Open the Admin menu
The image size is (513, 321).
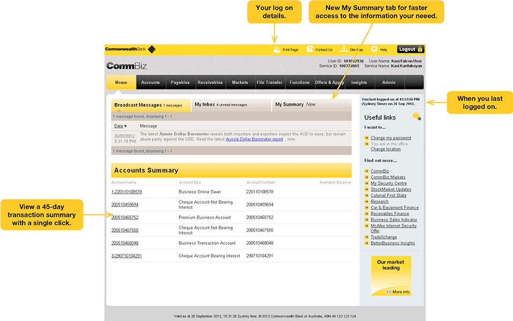389,83
